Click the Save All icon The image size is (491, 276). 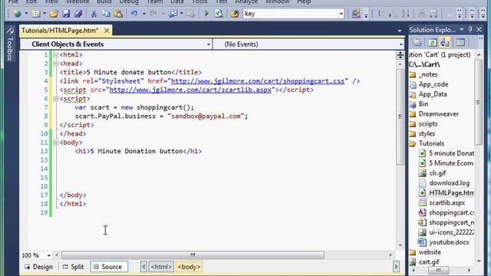point(78,14)
